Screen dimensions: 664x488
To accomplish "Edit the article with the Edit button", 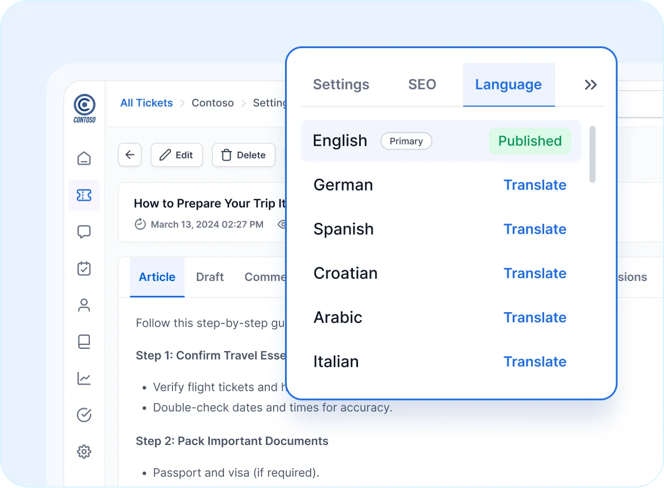I will click(176, 154).
